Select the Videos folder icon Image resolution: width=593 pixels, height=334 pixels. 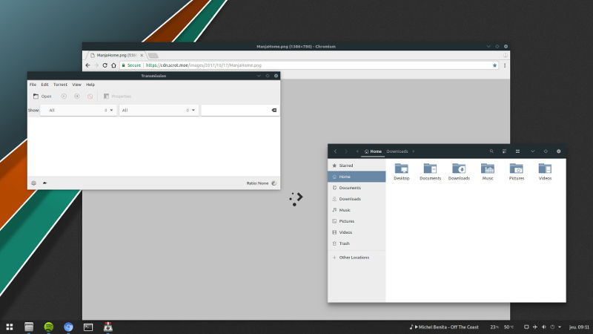tap(546, 168)
